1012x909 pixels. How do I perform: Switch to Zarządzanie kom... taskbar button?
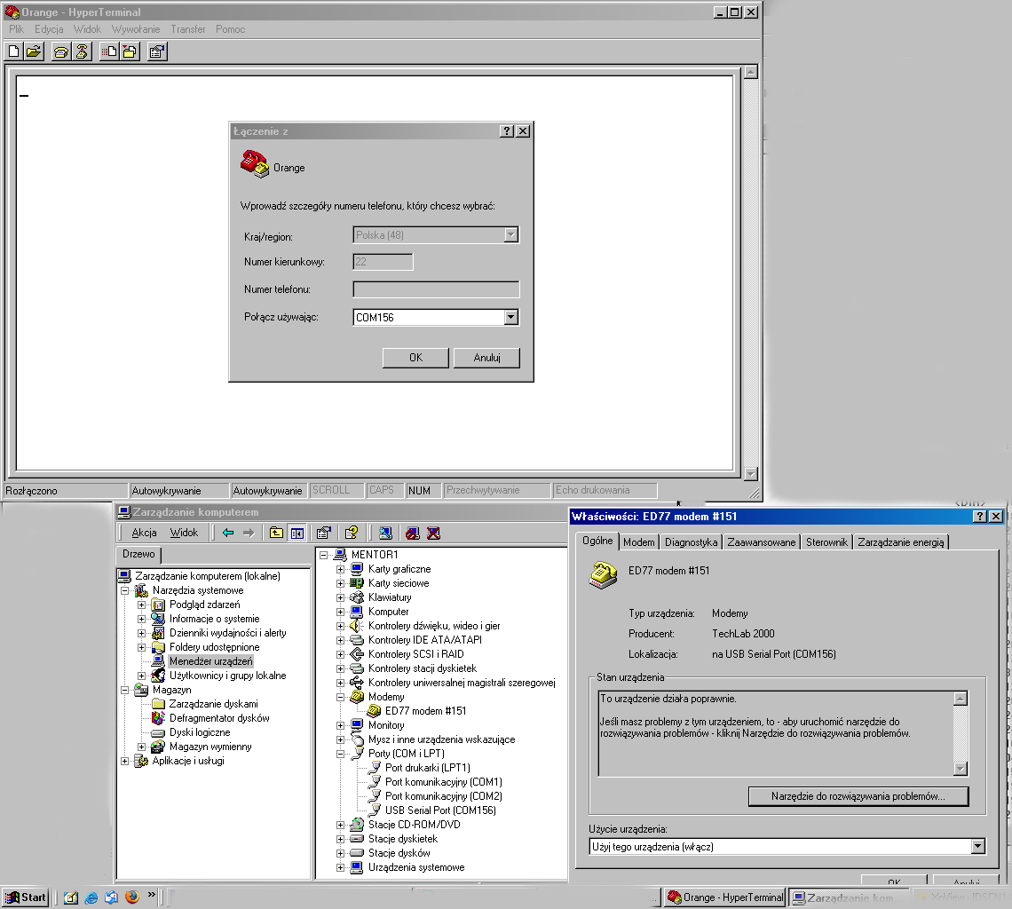coord(847,898)
